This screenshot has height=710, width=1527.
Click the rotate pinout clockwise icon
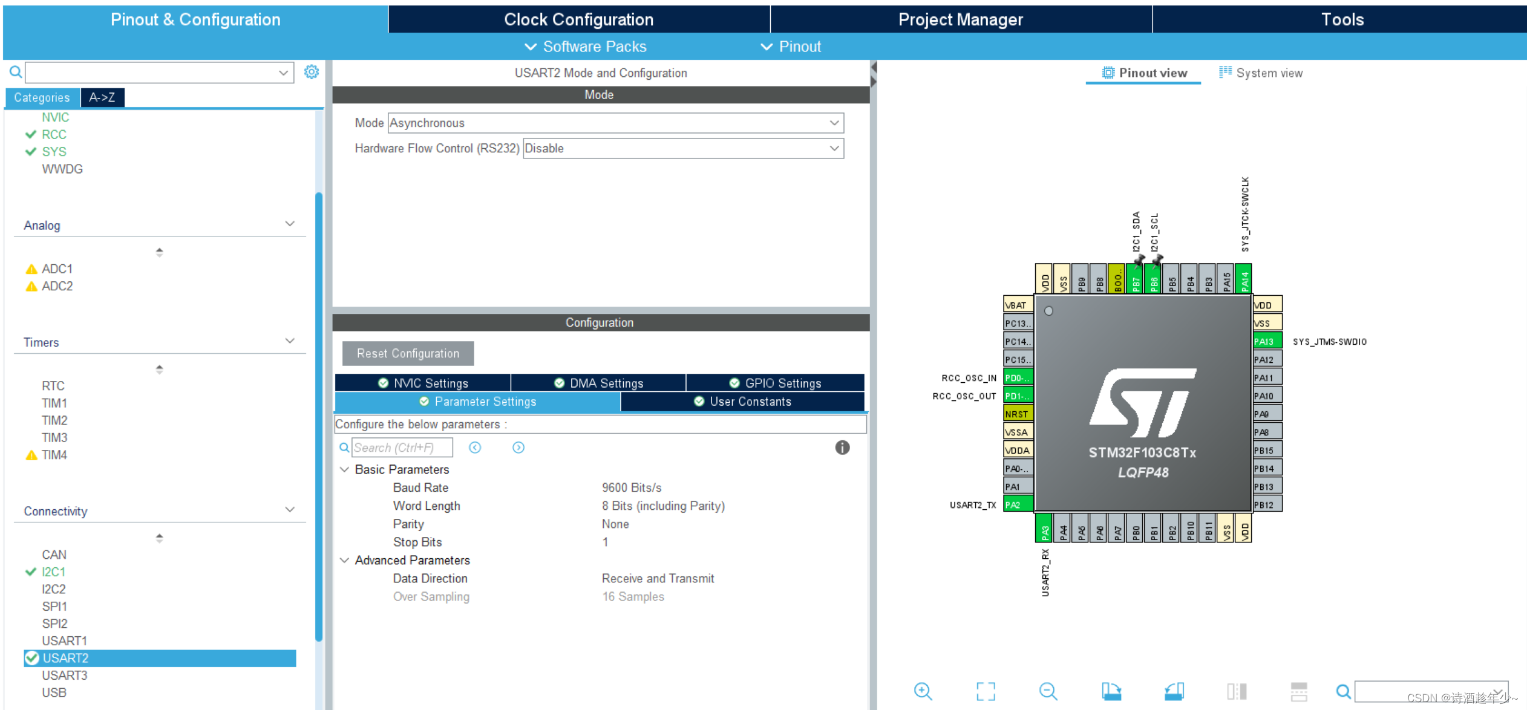[x=1111, y=691]
